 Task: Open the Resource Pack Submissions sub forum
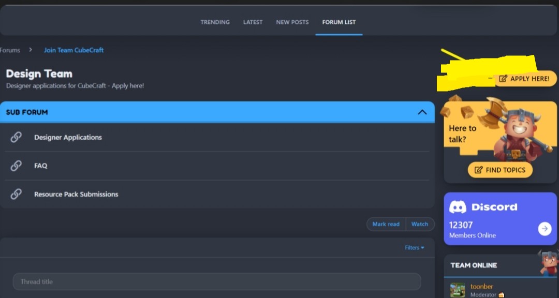[x=76, y=195]
